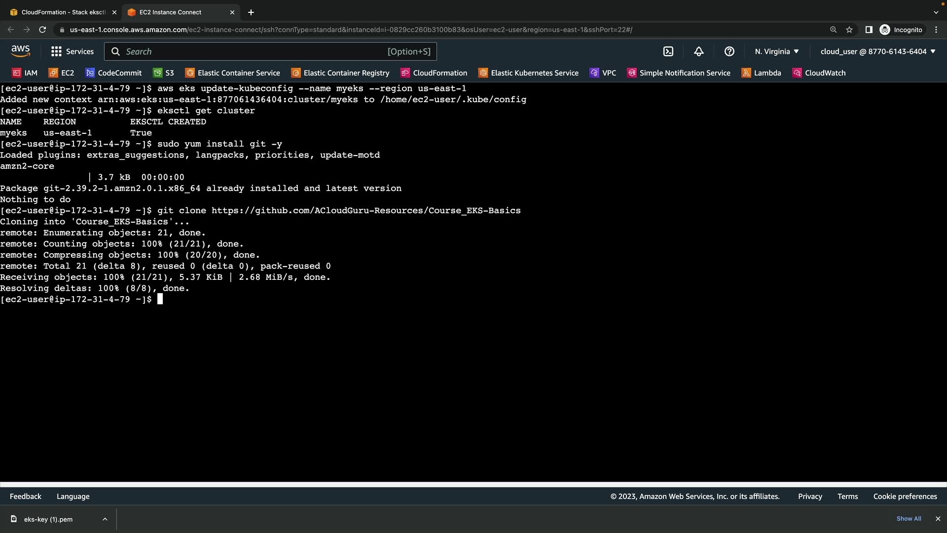This screenshot has height=533, width=947.
Task: Expand the N. Virginia region dropdown
Action: (x=777, y=51)
